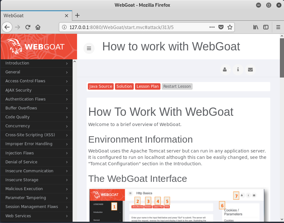Open the user profile icon dropdown
Viewport: 284px width, 223px height.
(x=225, y=70)
